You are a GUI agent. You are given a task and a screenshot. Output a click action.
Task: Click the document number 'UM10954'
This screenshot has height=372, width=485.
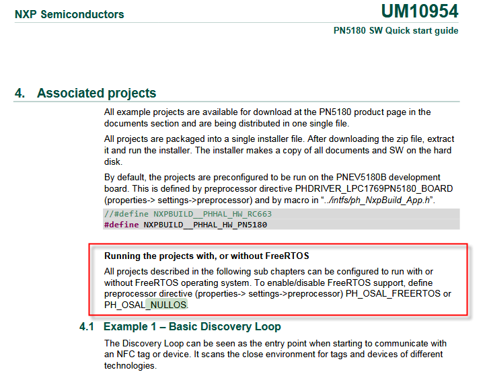(420, 11)
